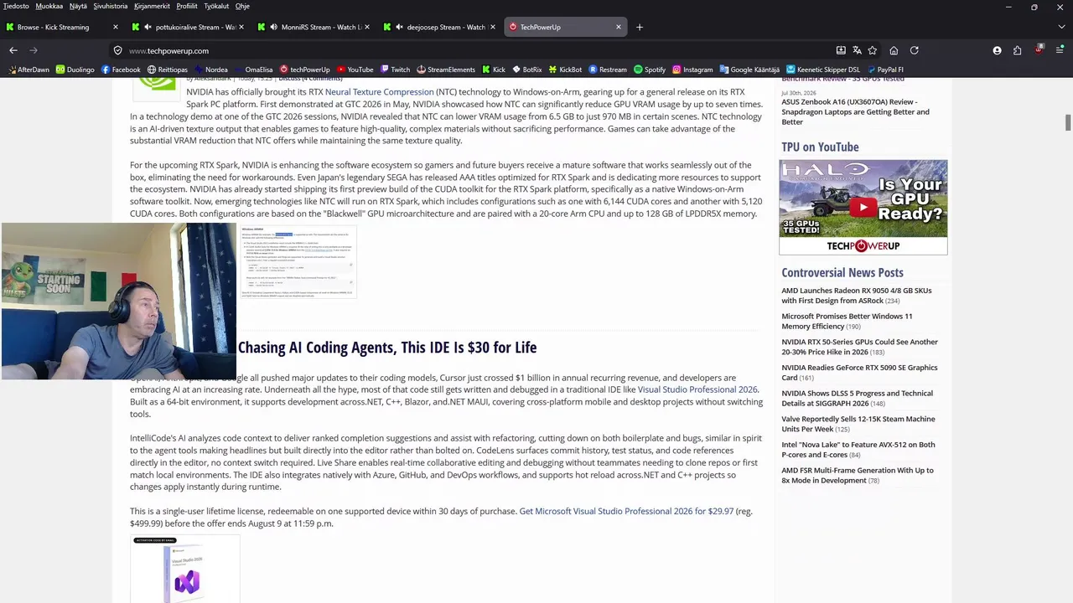
Task: Open the home page button
Action: click(894, 50)
